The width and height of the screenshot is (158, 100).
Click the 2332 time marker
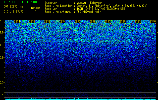coord(32,21)
